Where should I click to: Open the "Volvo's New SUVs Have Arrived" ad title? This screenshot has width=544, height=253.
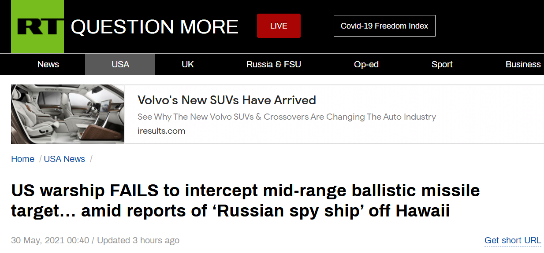(x=227, y=100)
